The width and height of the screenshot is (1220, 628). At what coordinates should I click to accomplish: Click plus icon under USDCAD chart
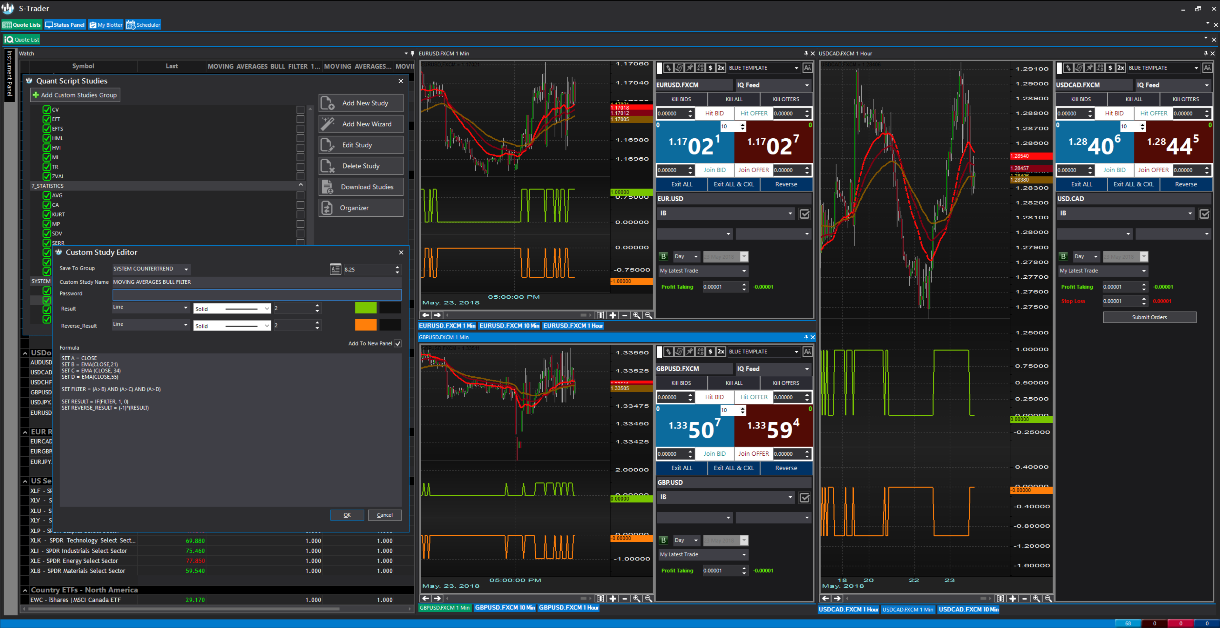[1013, 598]
